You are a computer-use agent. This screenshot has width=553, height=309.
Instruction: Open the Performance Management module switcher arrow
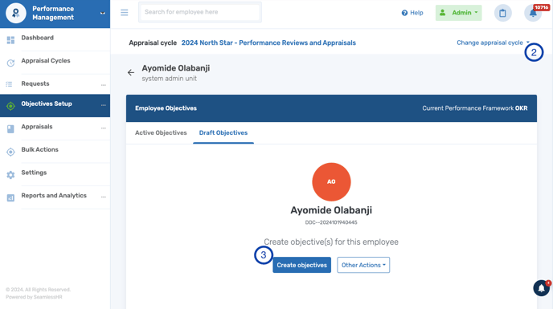(x=103, y=13)
